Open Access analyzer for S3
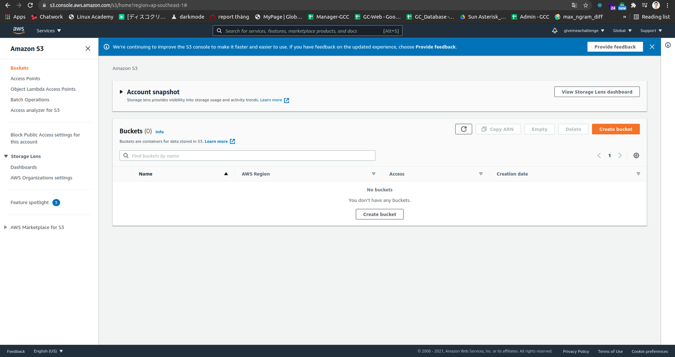The image size is (675, 357). coord(35,111)
